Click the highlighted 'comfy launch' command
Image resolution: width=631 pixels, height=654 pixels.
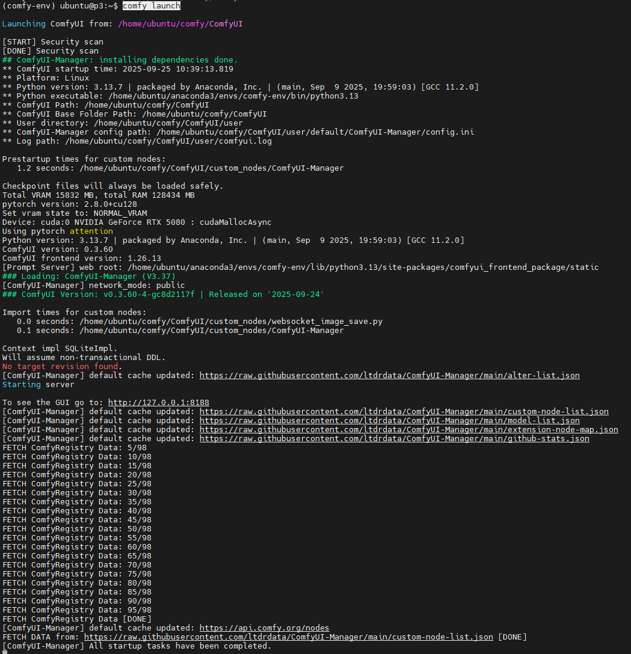tap(152, 6)
